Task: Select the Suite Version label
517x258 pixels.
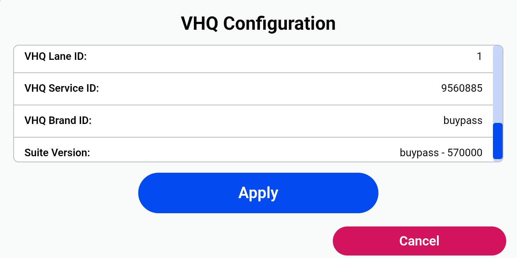Action: tap(57, 153)
